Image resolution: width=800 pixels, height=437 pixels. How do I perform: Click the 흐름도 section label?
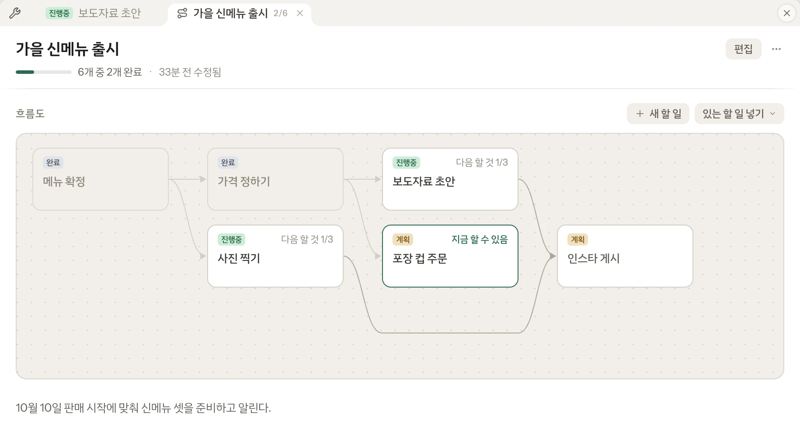(x=30, y=114)
